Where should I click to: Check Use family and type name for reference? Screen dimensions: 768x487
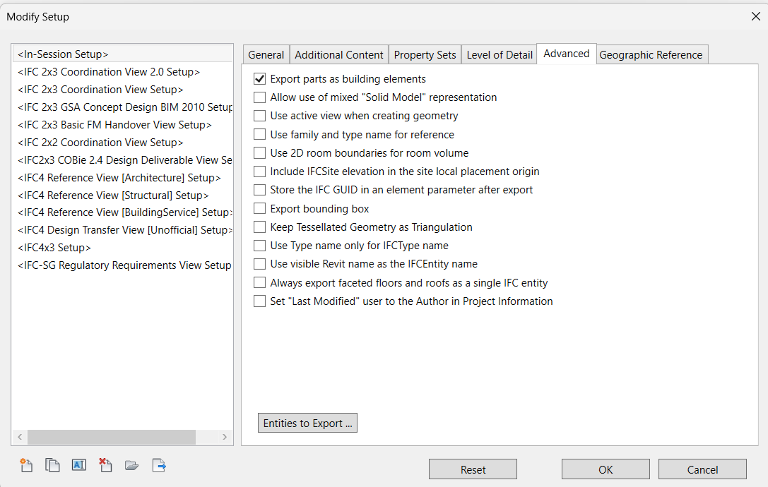pos(259,135)
